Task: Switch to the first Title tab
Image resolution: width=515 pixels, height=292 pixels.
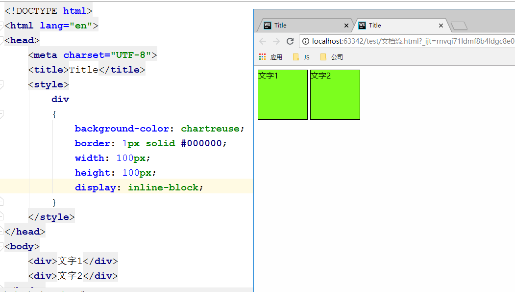Action: (304, 26)
